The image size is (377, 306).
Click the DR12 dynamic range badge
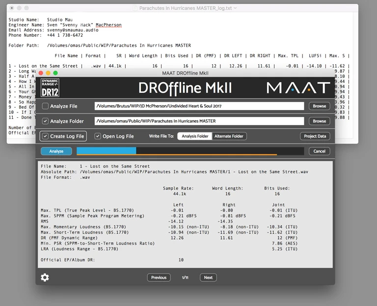coord(50,87)
